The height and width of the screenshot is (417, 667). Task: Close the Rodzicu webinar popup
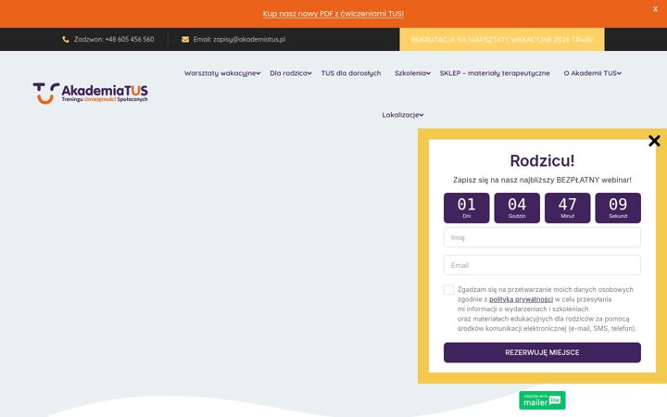pos(654,141)
